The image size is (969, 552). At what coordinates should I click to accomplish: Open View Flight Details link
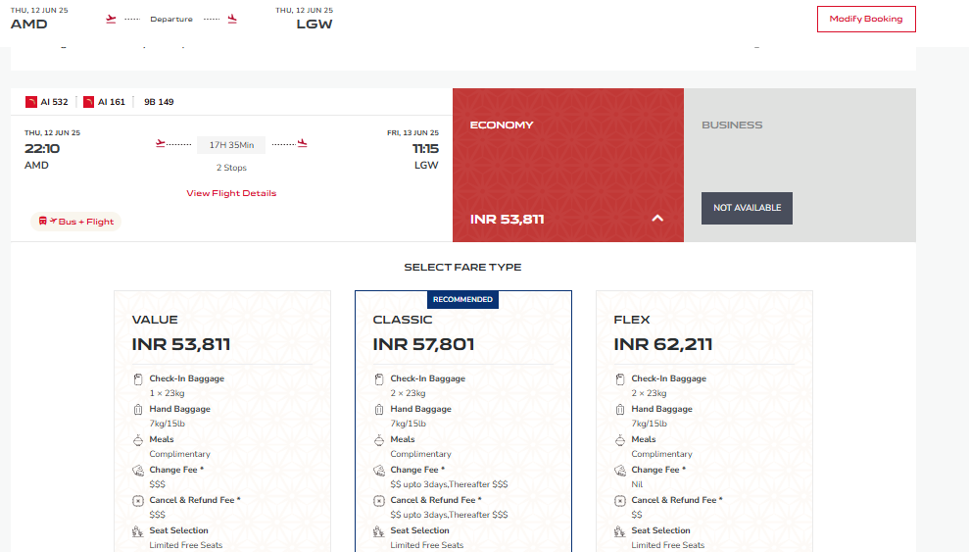coord(231,193)
